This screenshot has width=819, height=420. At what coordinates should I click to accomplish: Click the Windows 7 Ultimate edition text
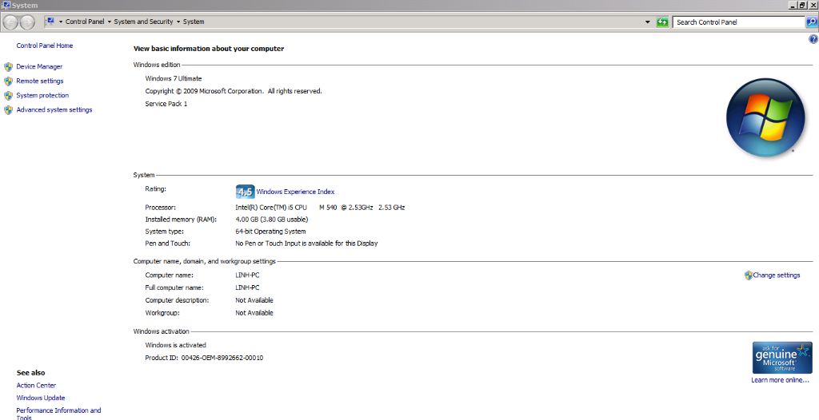click(x=174, y=79)
